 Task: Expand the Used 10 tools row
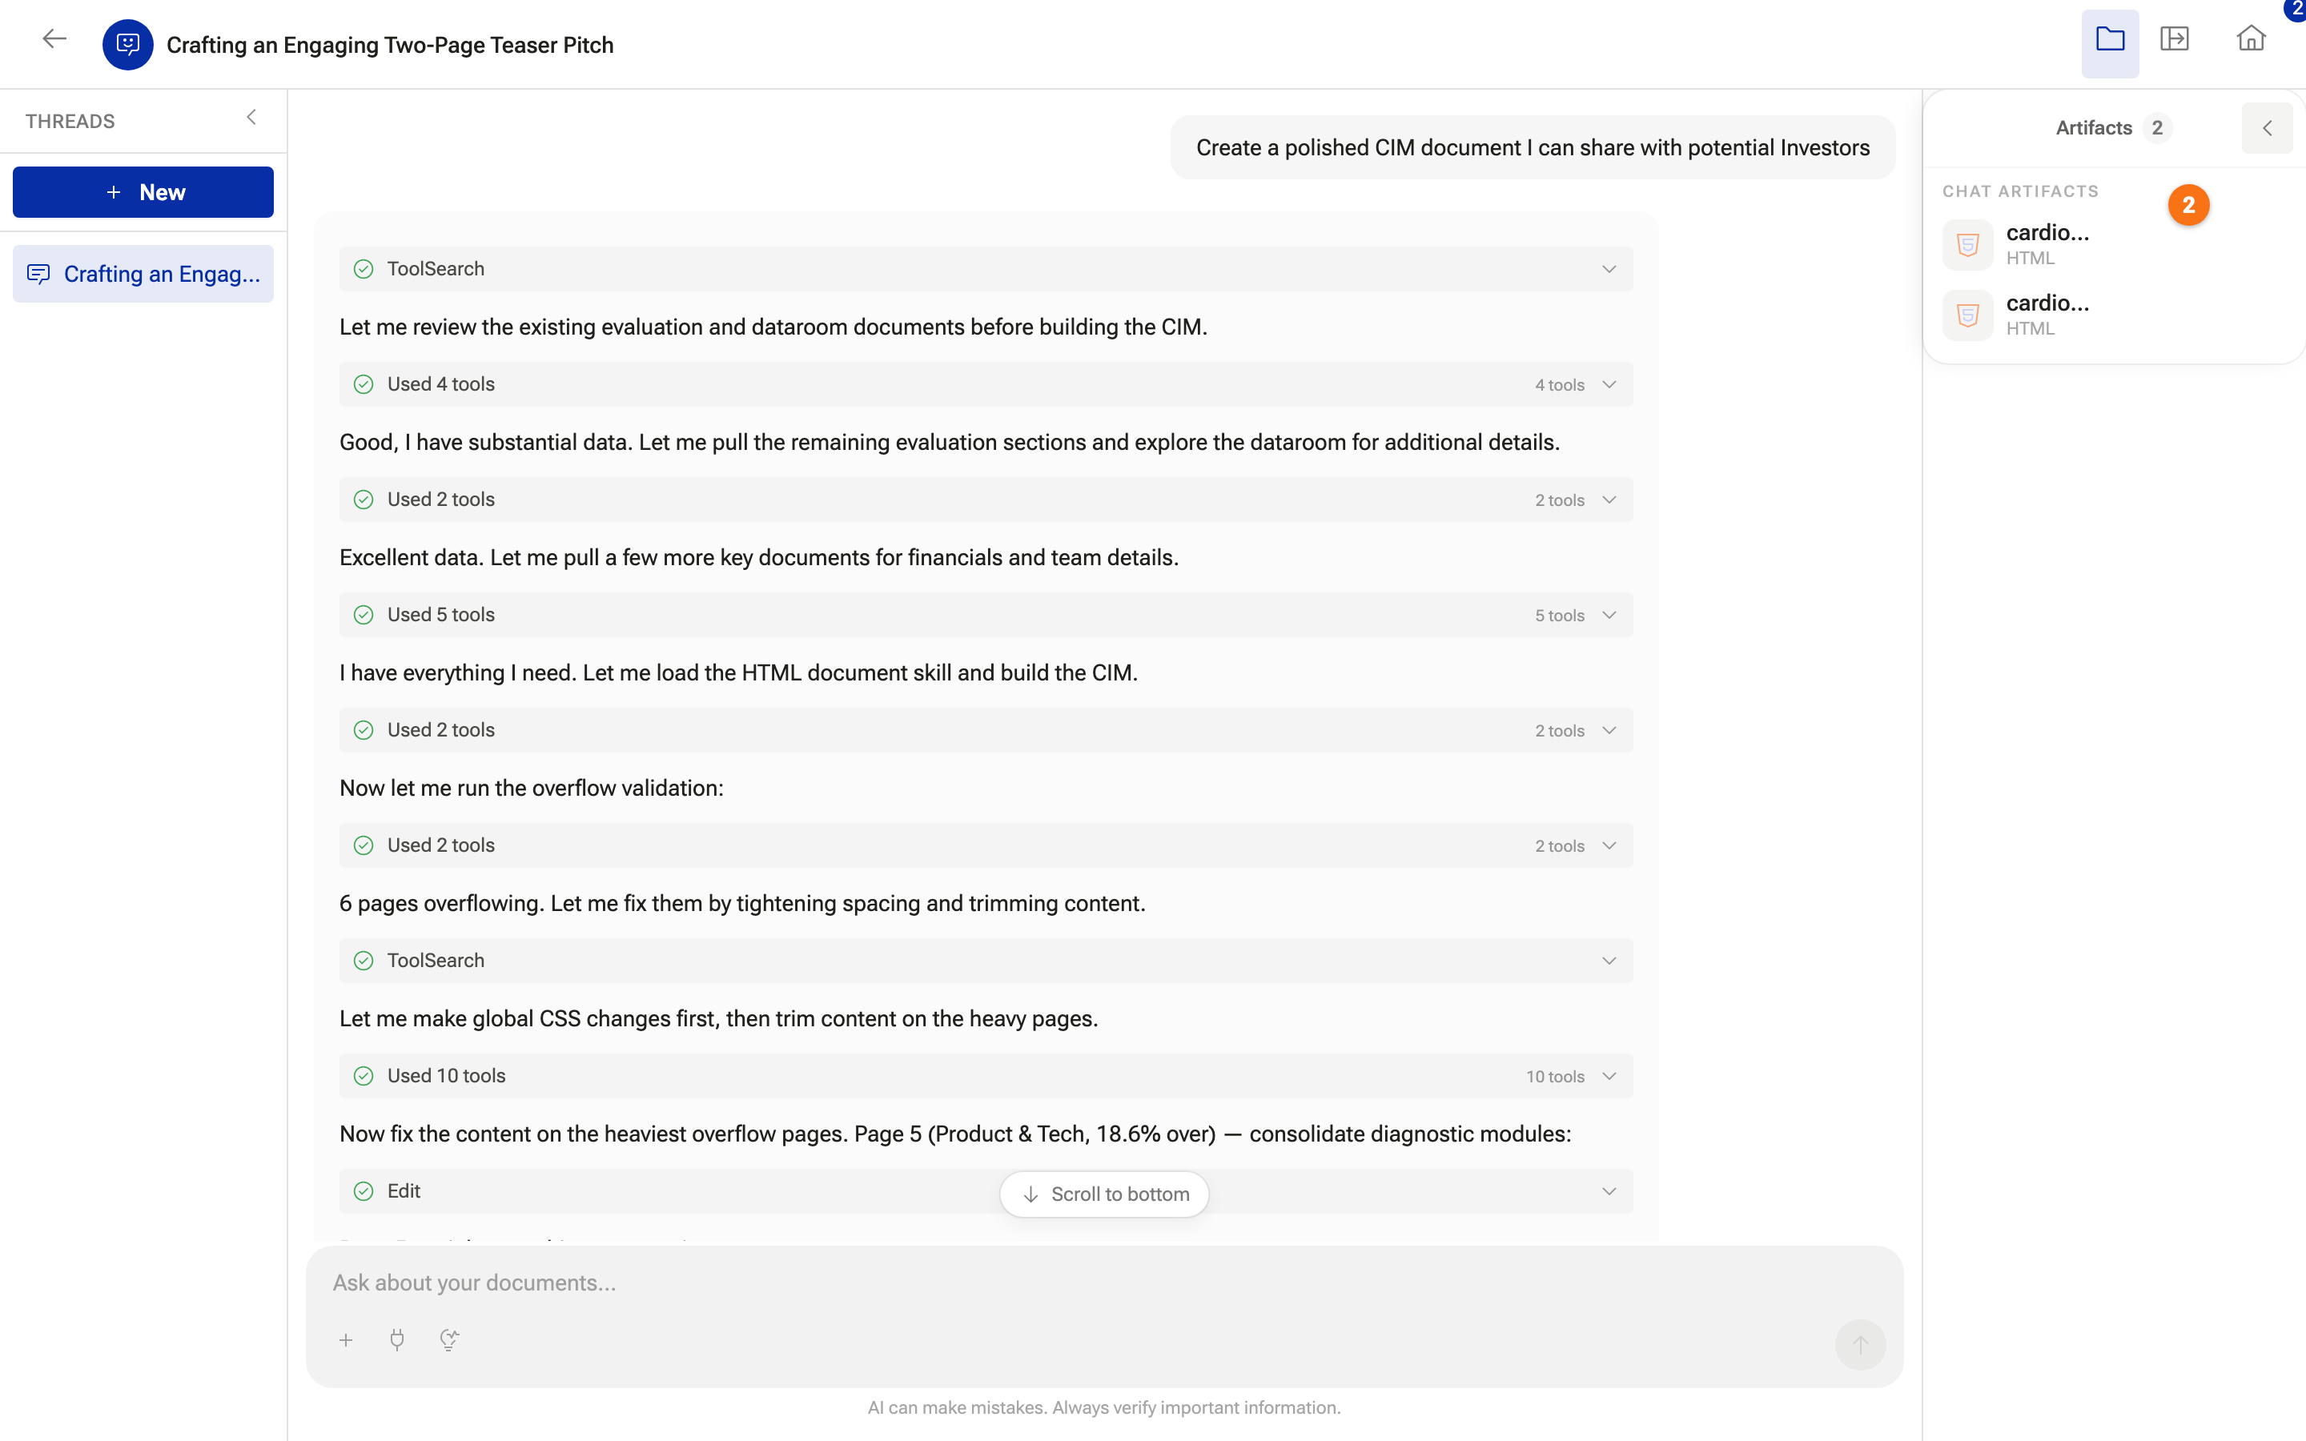[986, 1076]
